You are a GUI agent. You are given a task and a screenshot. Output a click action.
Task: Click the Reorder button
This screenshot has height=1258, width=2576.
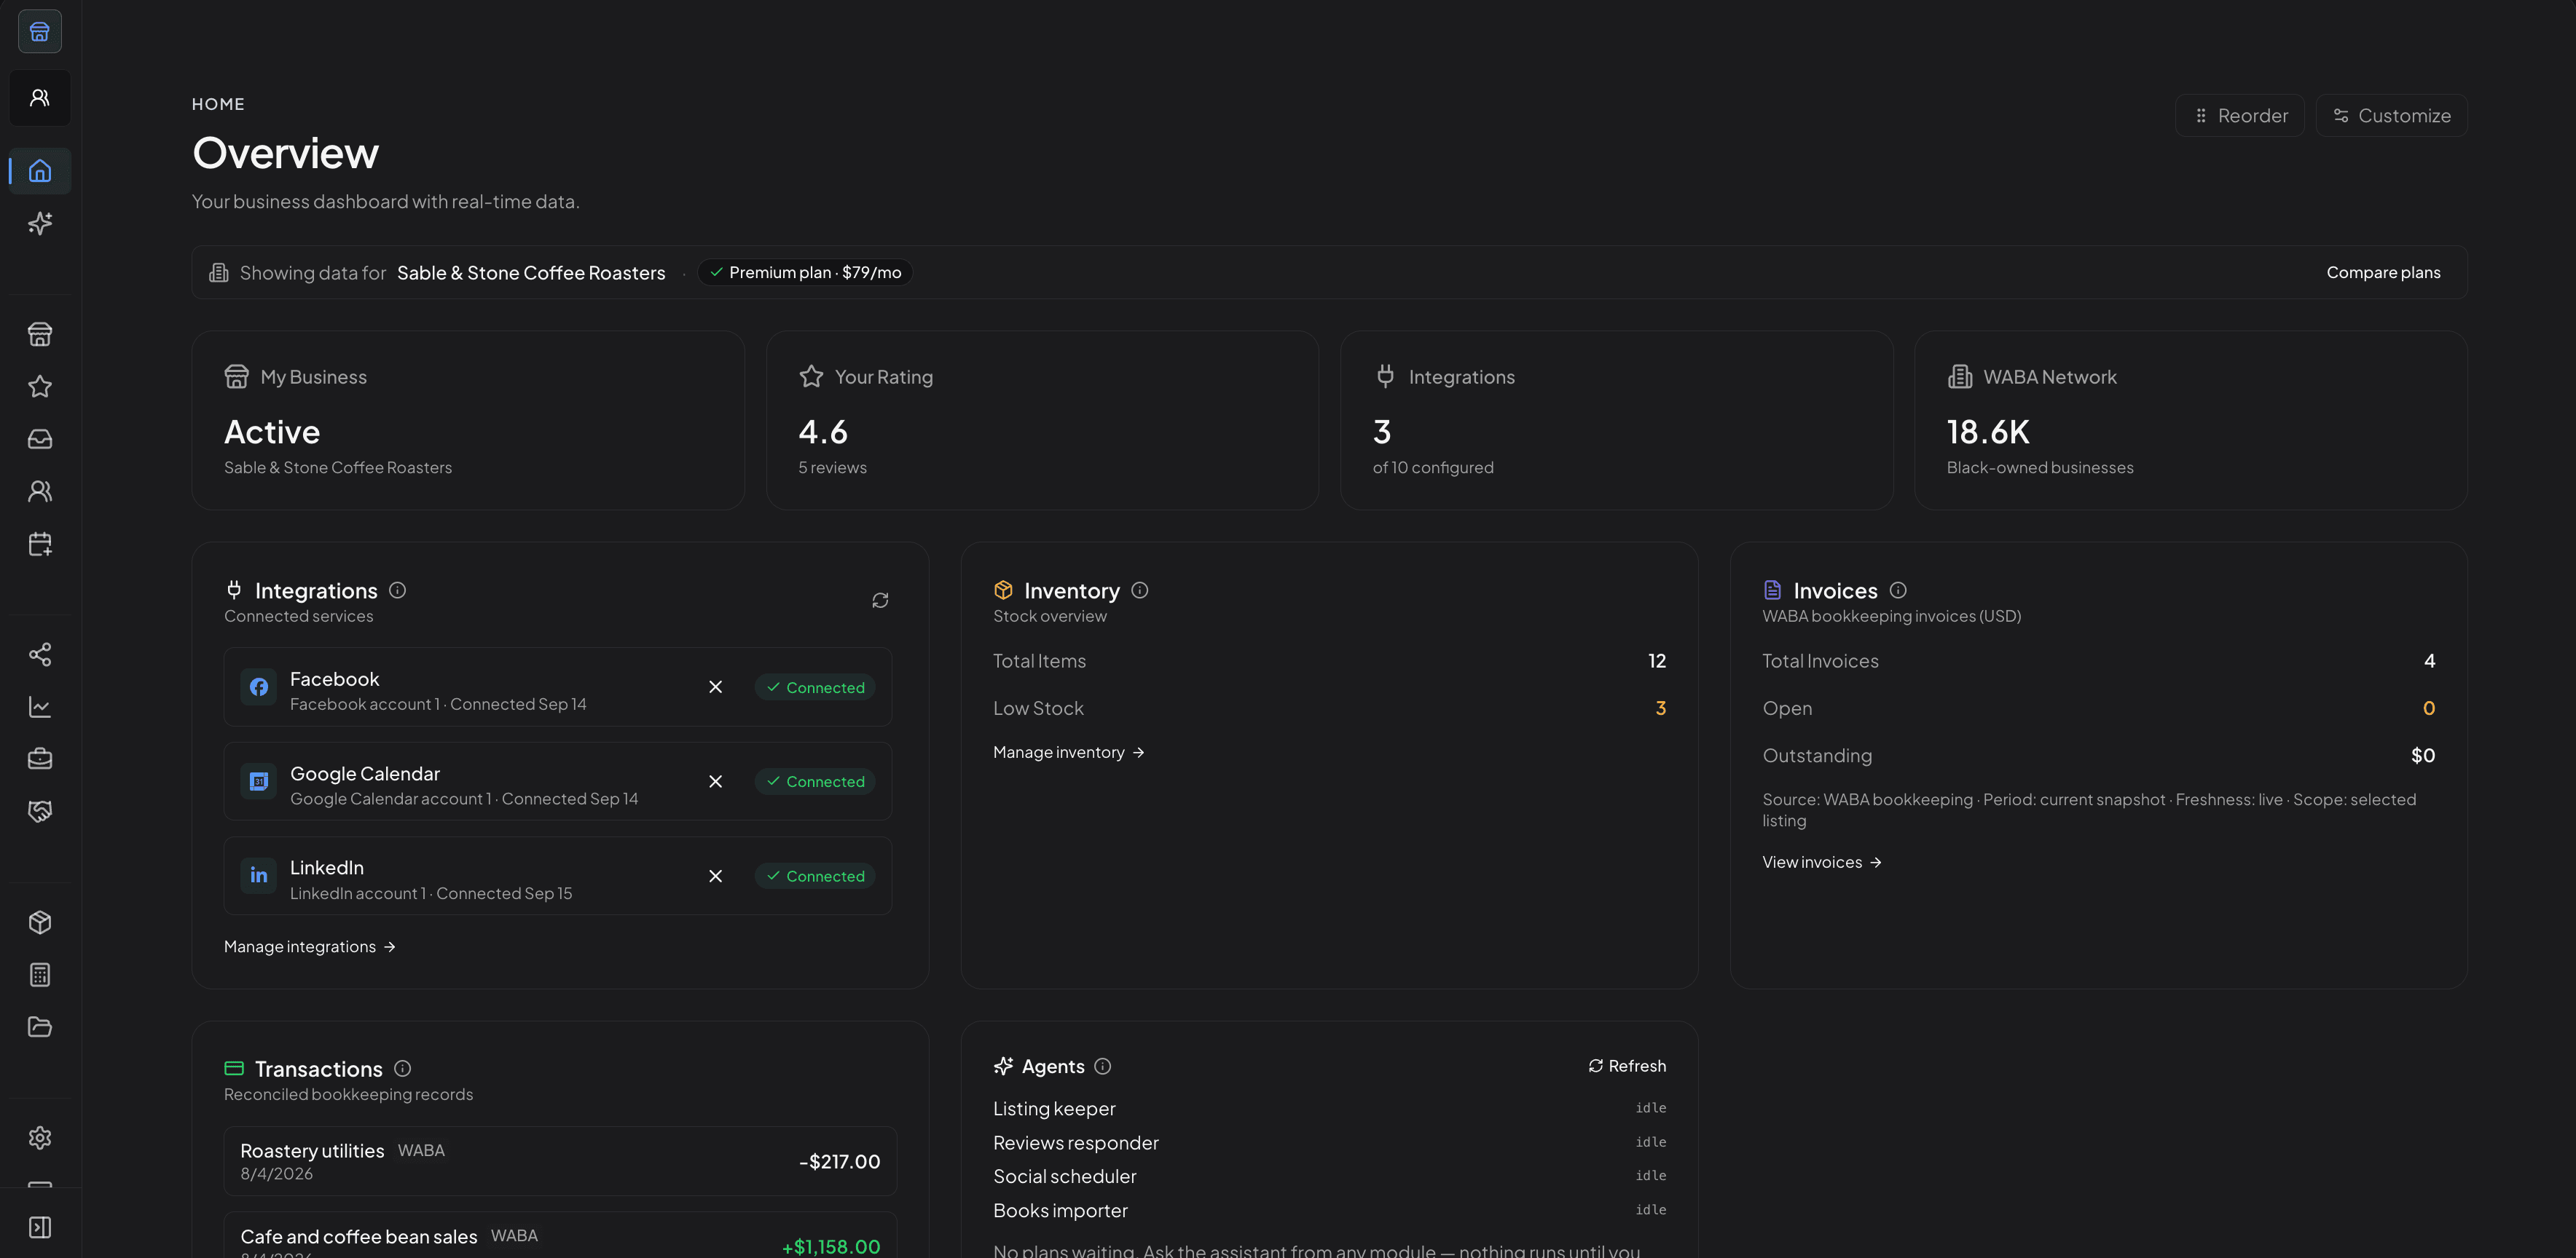point(2240,116)
